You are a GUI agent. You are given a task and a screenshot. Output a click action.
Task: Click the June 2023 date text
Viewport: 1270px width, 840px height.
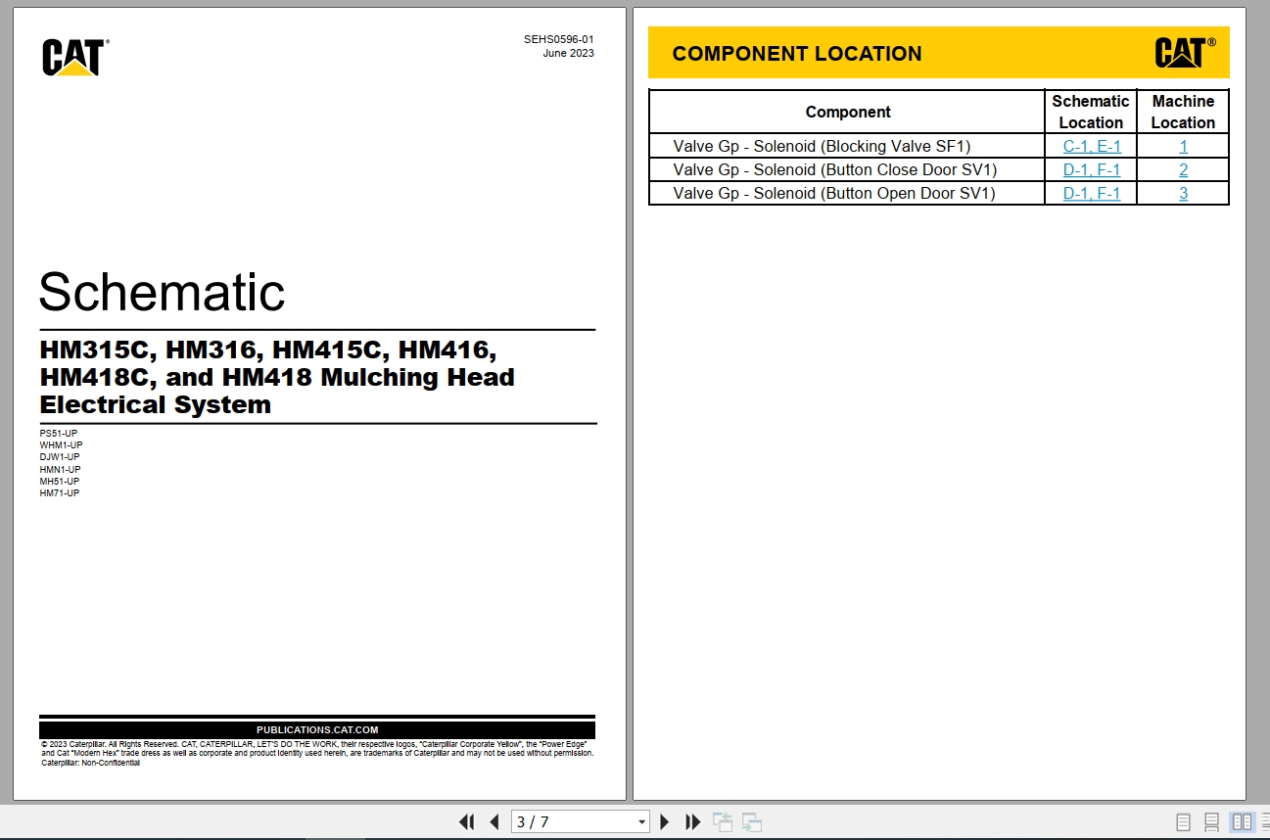click(x=569, y=53)
